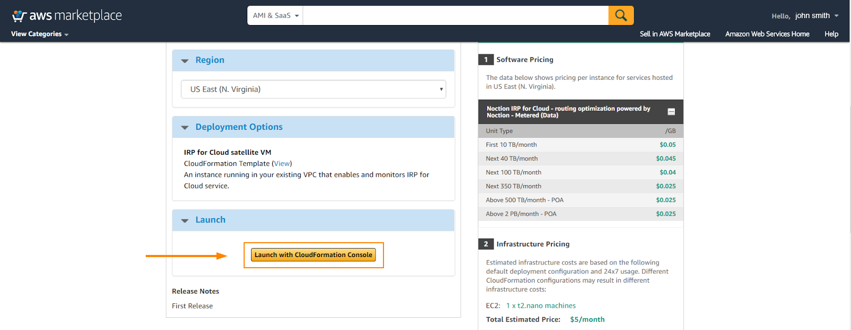Click the 1 x t2.nano machines link
The height and width of the screenshot is (330, 851).
pos(541,306)
